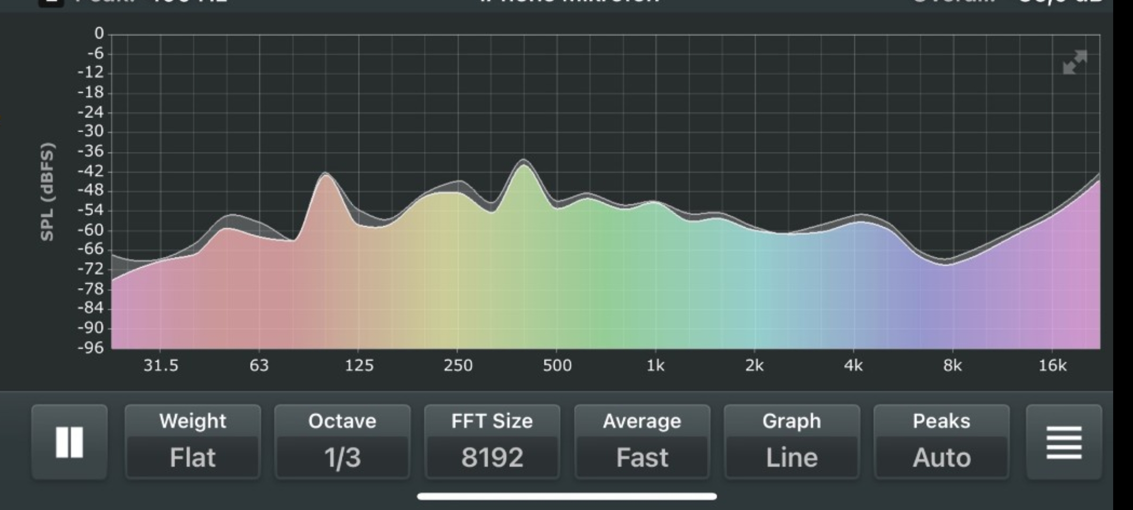Change the Graph Line setting
This screenshot has width=1133, height=510.
point(792,442)
